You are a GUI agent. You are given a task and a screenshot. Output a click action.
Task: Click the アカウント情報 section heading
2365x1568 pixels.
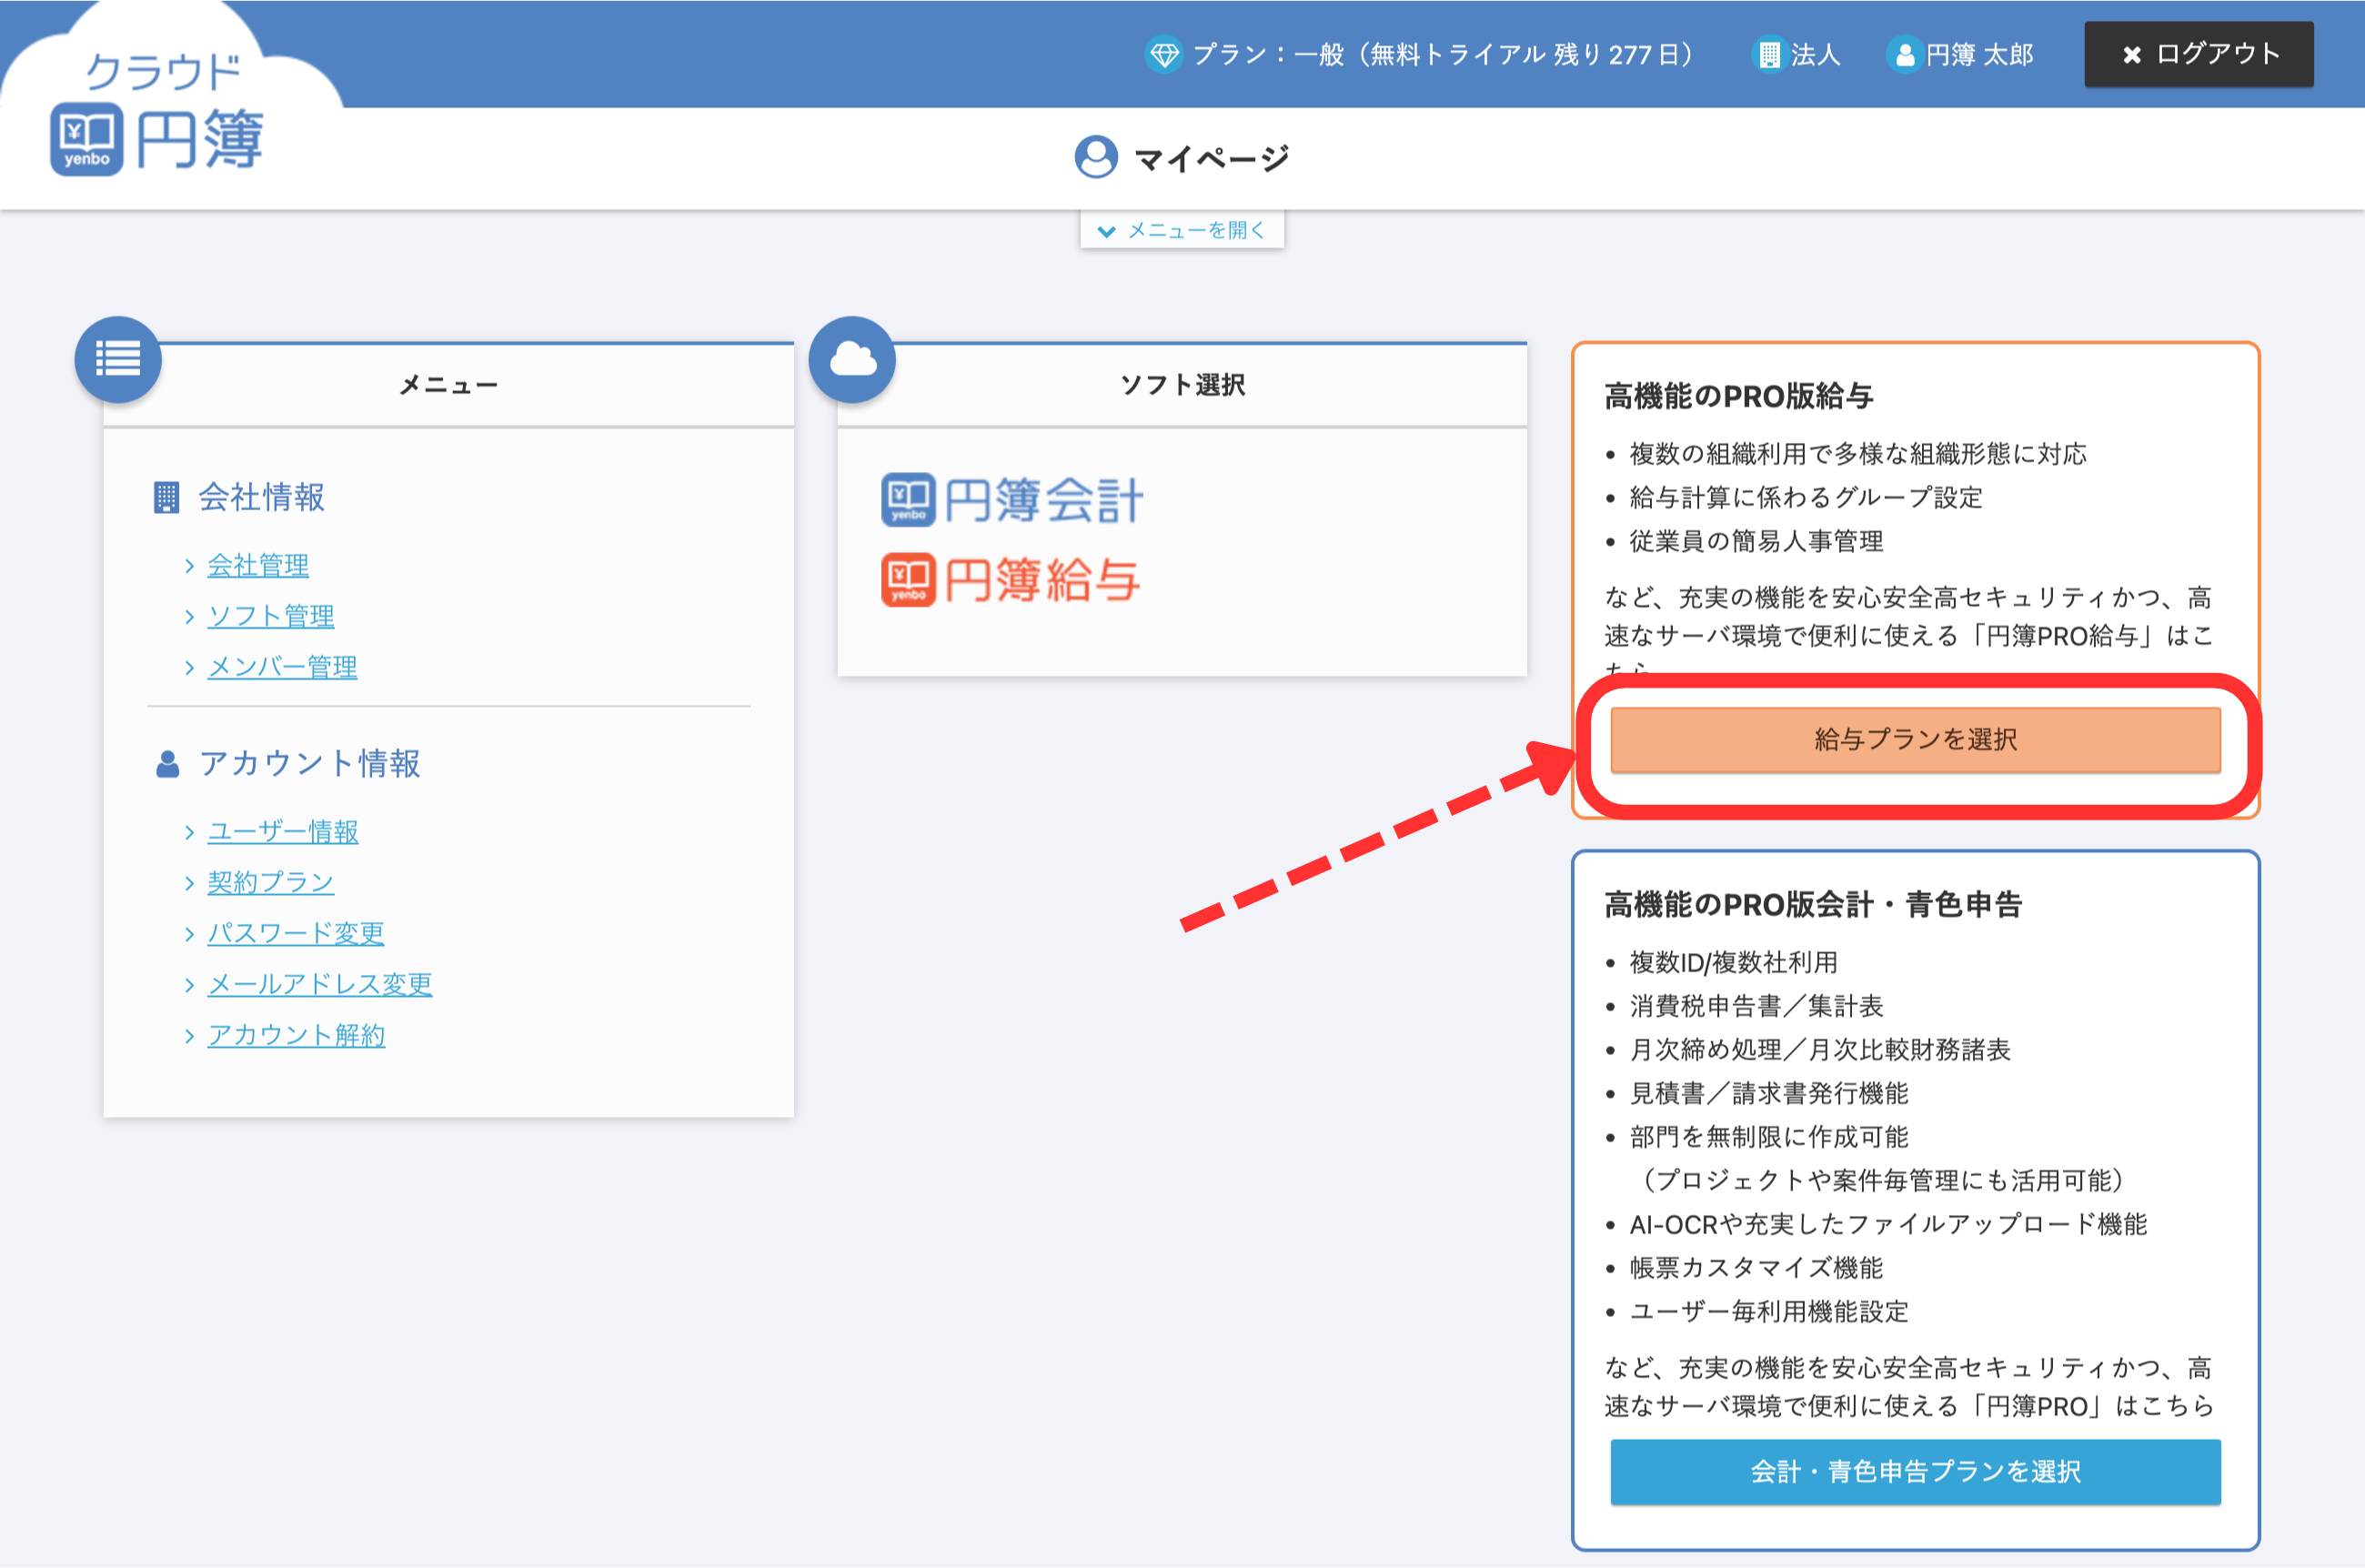point(309,764)
